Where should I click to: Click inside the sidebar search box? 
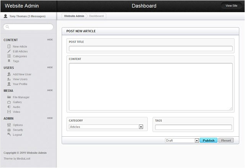click(x=28, y=27)
